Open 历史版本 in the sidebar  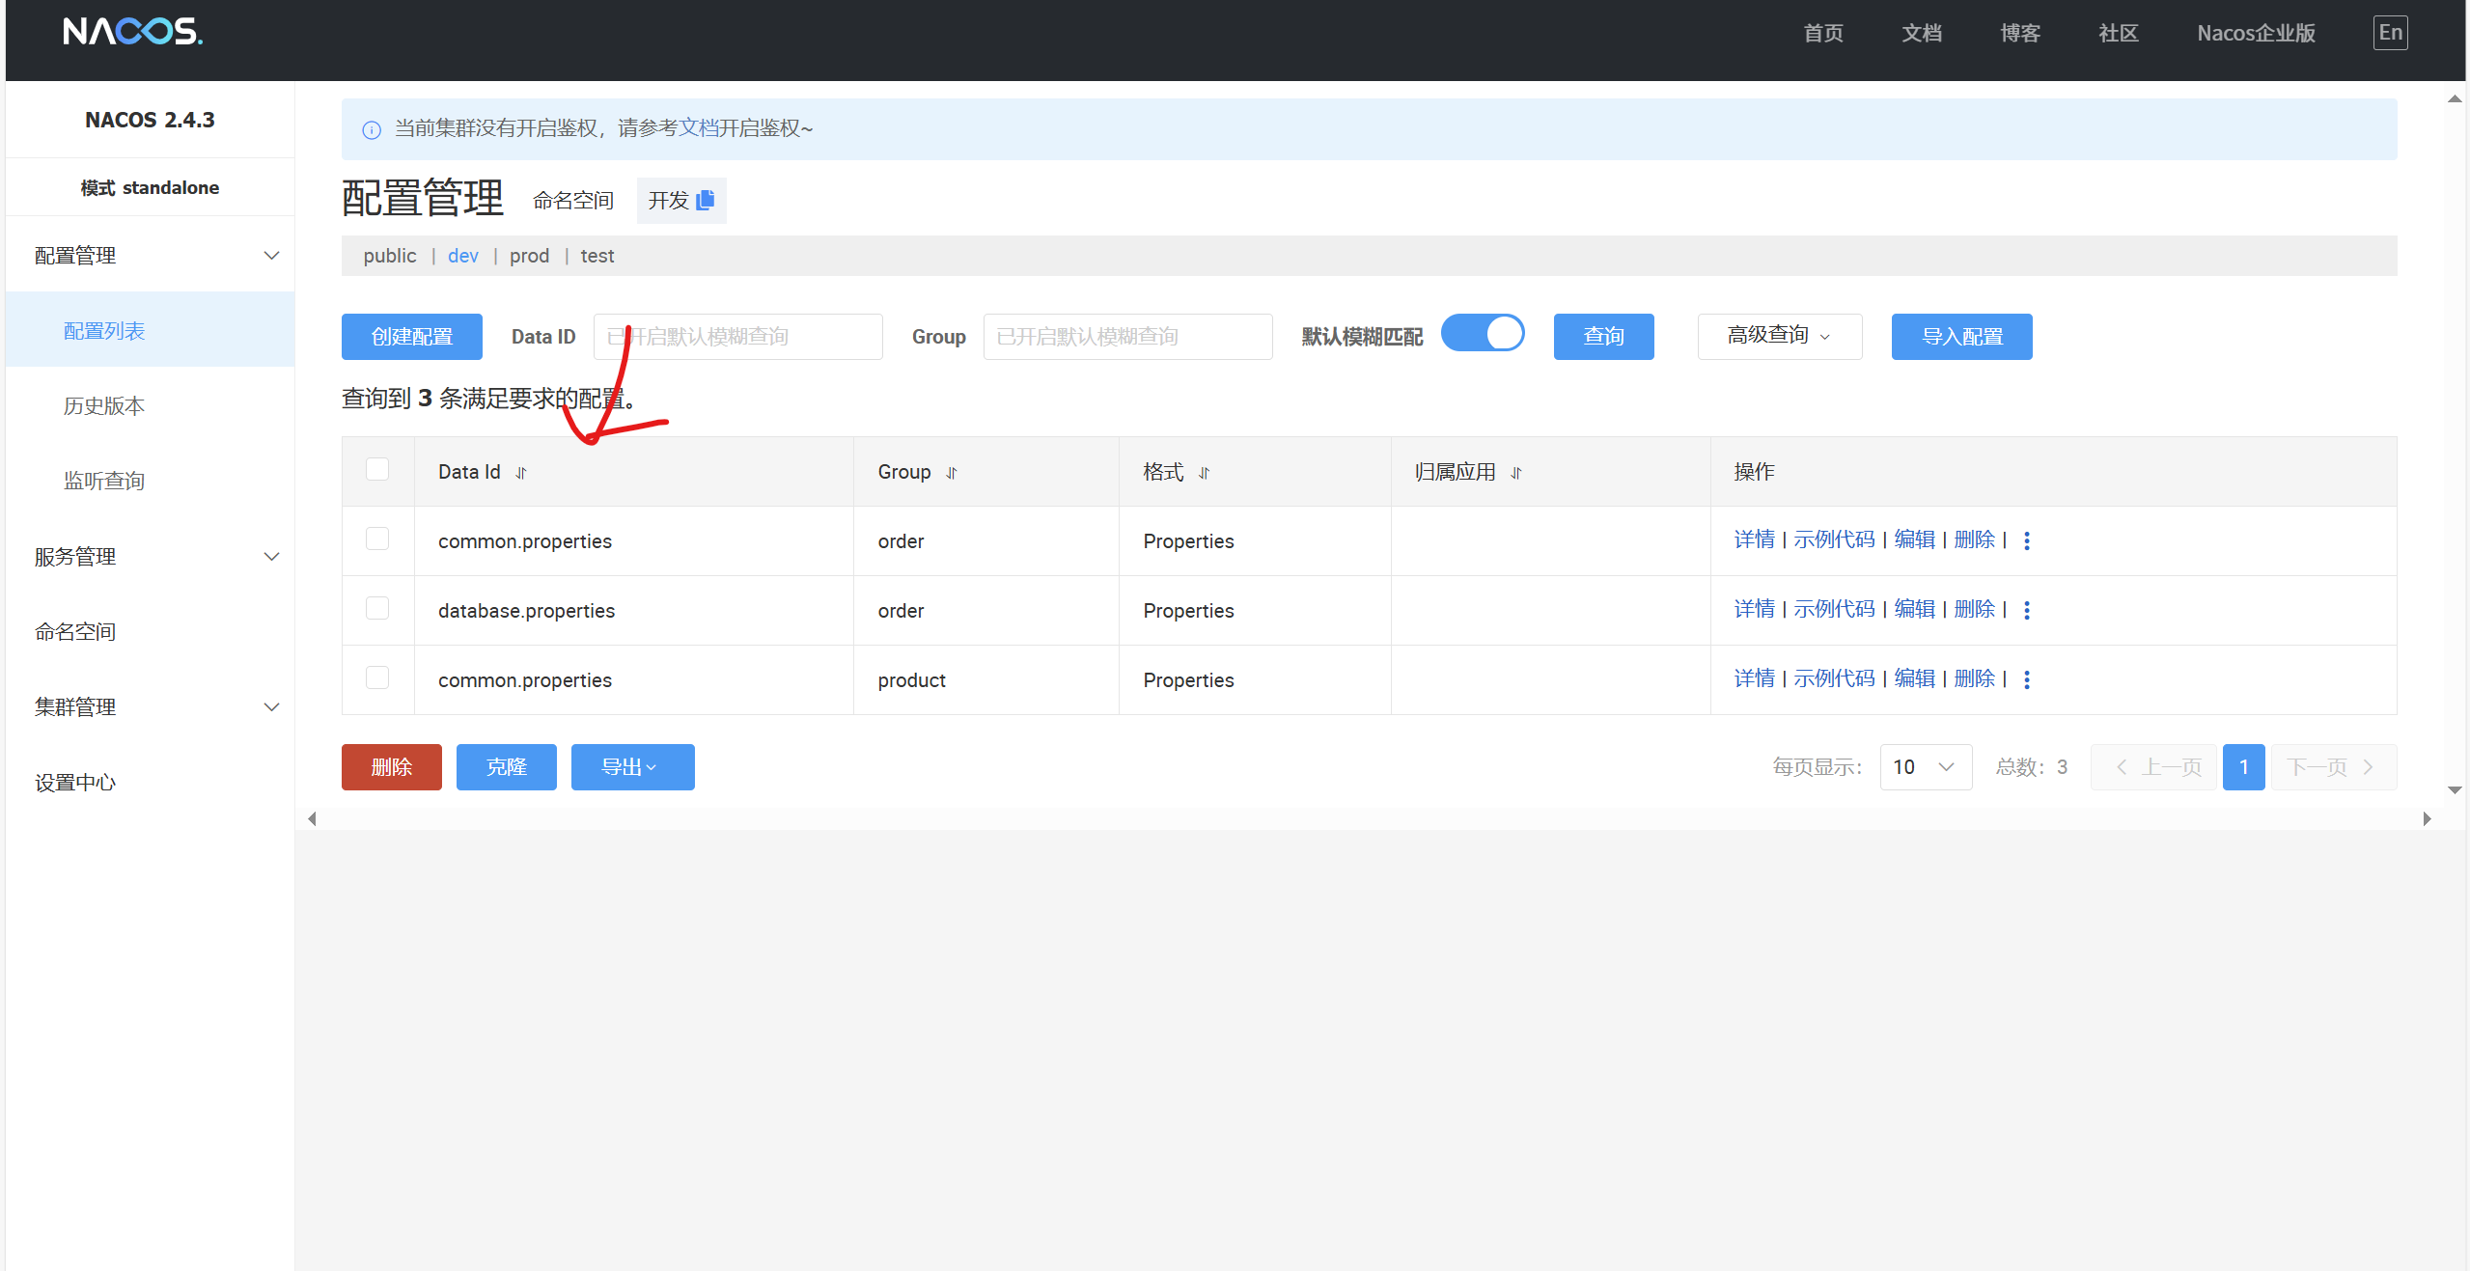tap(104, 406)
